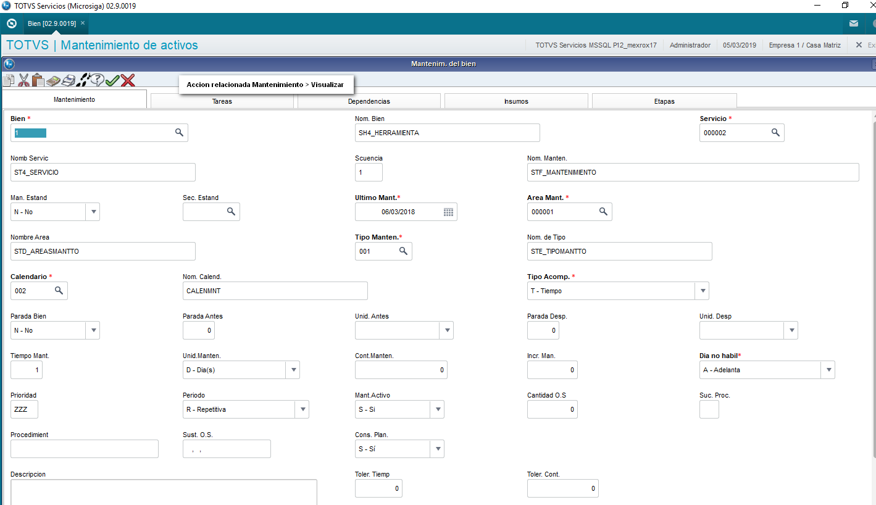Click into the Cantidad O.S field
The image size is (876, 505).
553,409
